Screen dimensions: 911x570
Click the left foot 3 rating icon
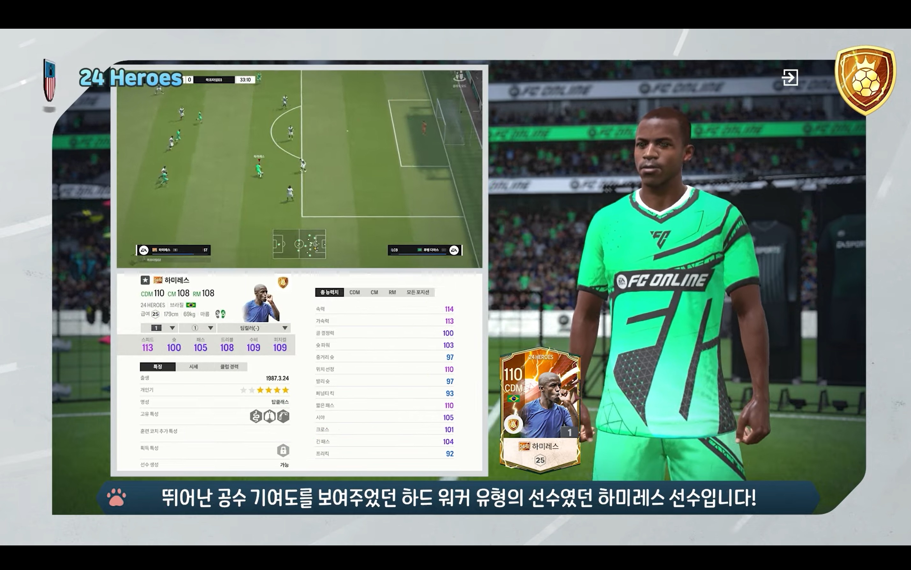point(217,314)
